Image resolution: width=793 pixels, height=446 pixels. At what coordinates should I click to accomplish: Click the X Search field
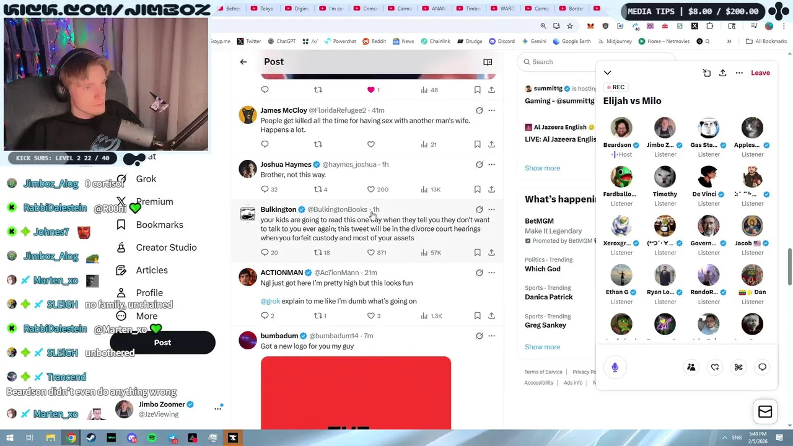556,62
